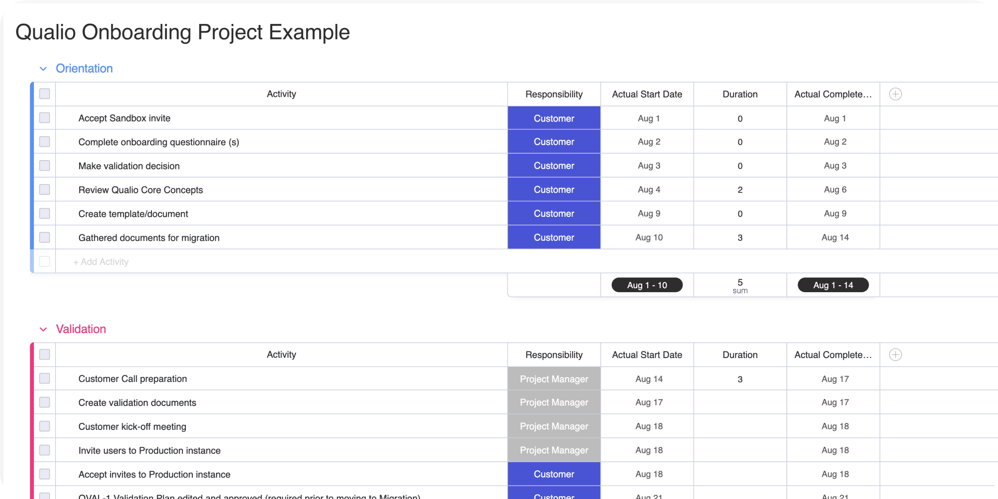
Task: Select all rows in the Orientation table
Action: click(x=45, y=94)
